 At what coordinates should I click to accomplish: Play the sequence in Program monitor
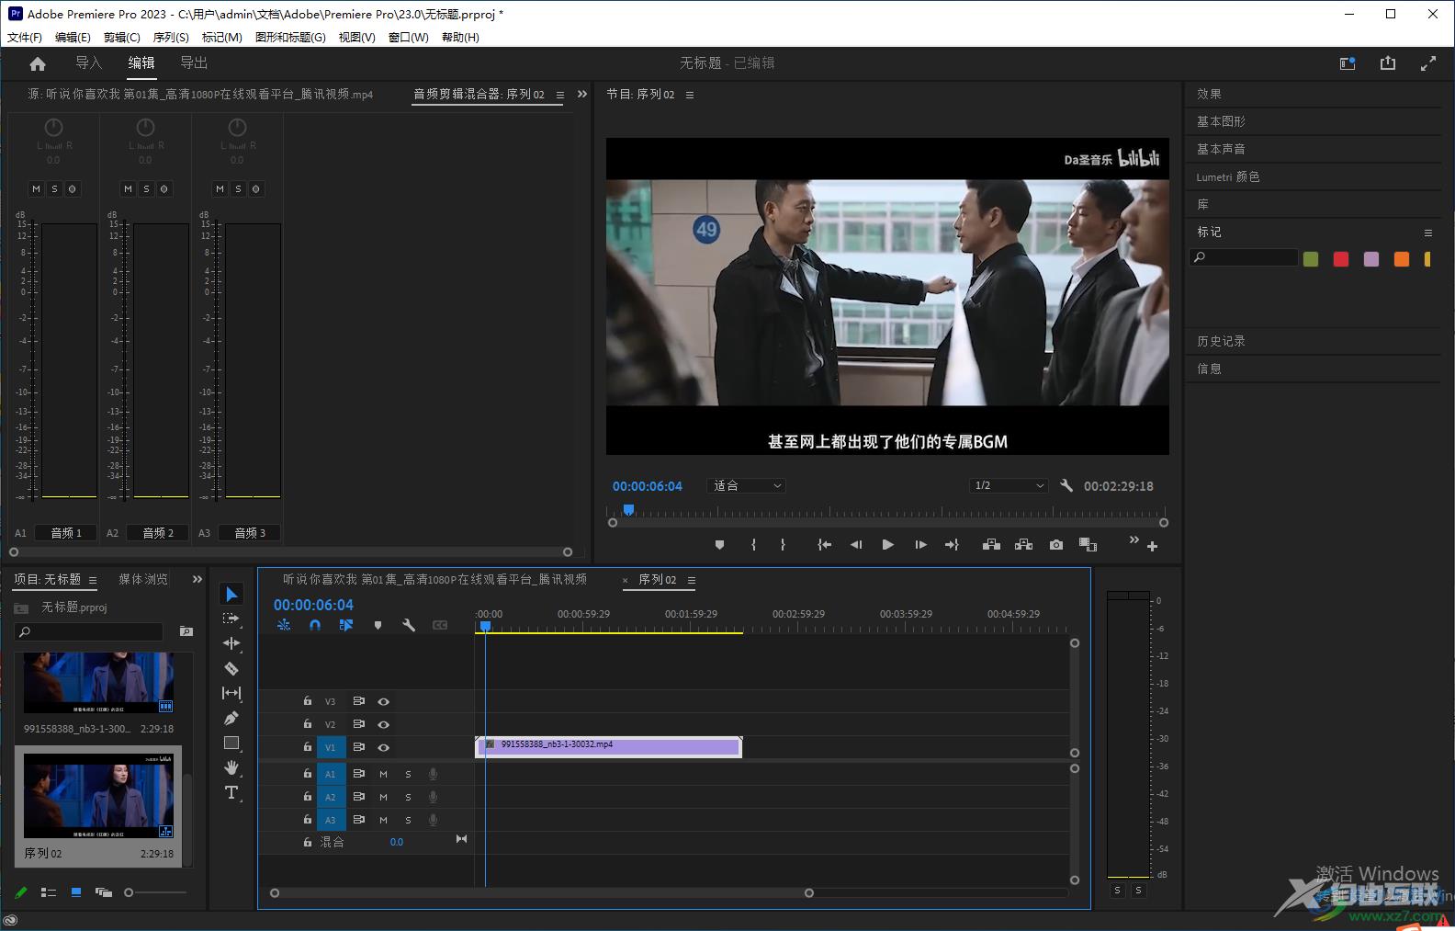click(887, 545)
